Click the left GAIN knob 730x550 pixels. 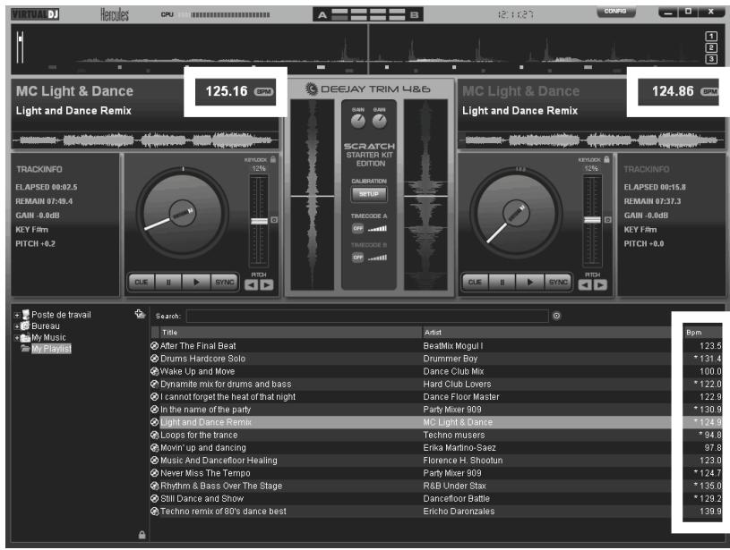(358, 122)
